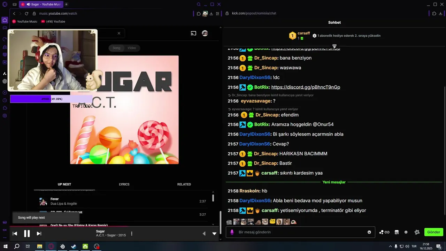Open extensions in the music browser window
Screen dimensions: 446x251
pos(199,14)
